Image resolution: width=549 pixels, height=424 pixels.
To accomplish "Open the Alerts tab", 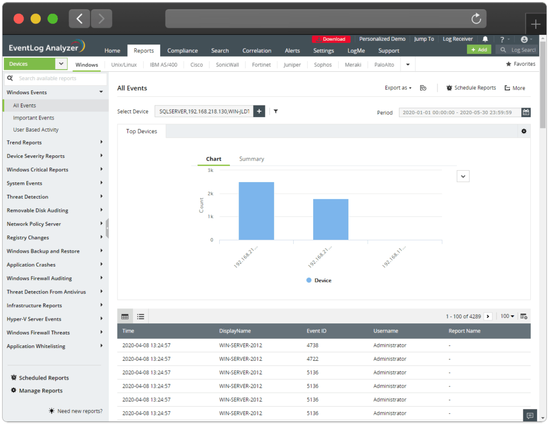I will pyautogui.click(x=292, y=50).
